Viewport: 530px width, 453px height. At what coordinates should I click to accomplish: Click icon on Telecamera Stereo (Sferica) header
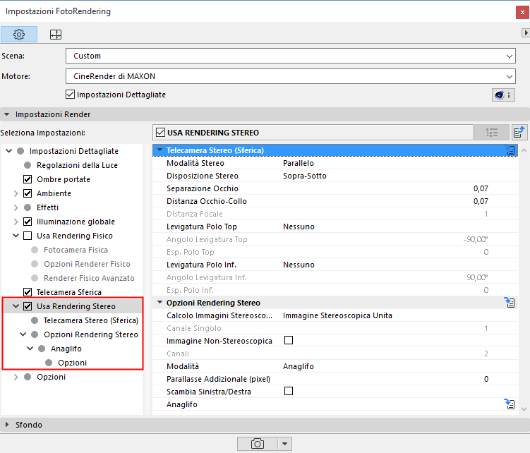(x=510, y=150)
